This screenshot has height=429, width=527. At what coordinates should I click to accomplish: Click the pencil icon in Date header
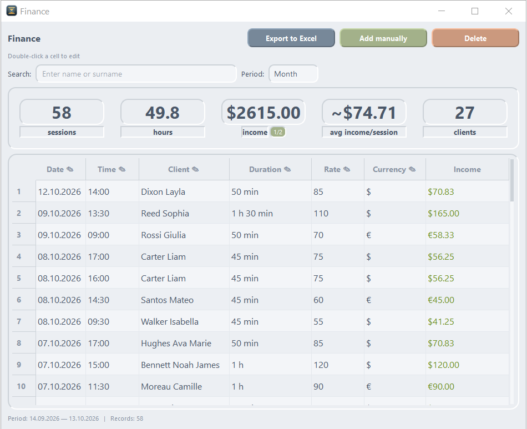click(70, 169)
